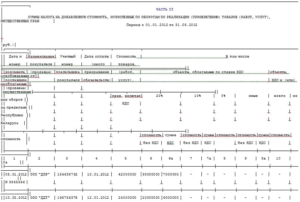This screenshot has height=202, width=300.
Task: Select the Наименование column header
Action: coord(41,57)
